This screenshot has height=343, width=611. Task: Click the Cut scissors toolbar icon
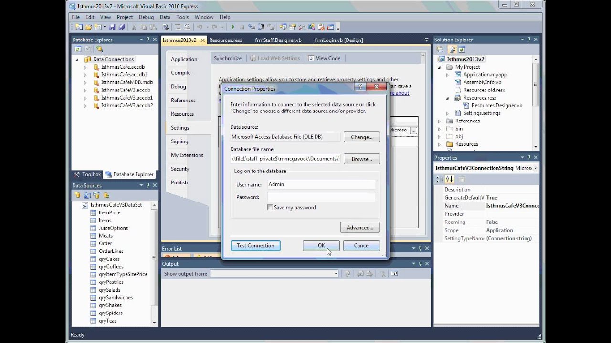(134, 28)
